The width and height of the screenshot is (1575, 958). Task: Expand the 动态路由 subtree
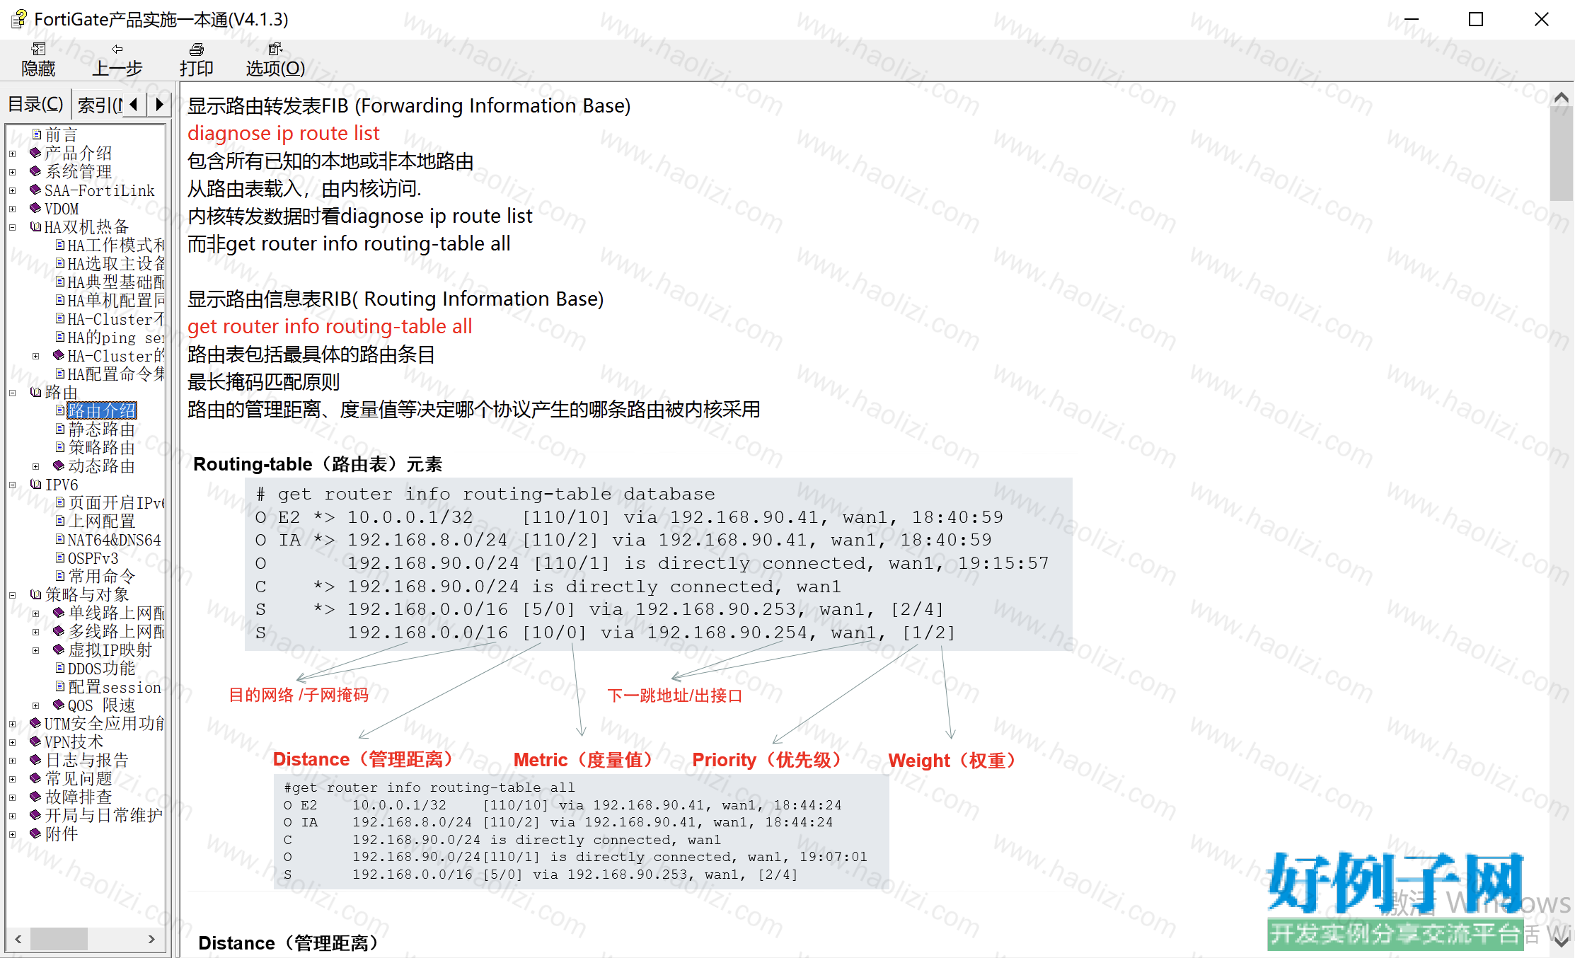pos(36,467)
